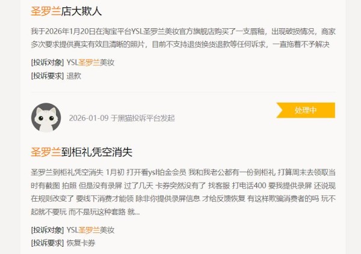Open complaint titled 圣罗兰店大欺人
Viewport: 361px width, 254px height.
(66, 11)
